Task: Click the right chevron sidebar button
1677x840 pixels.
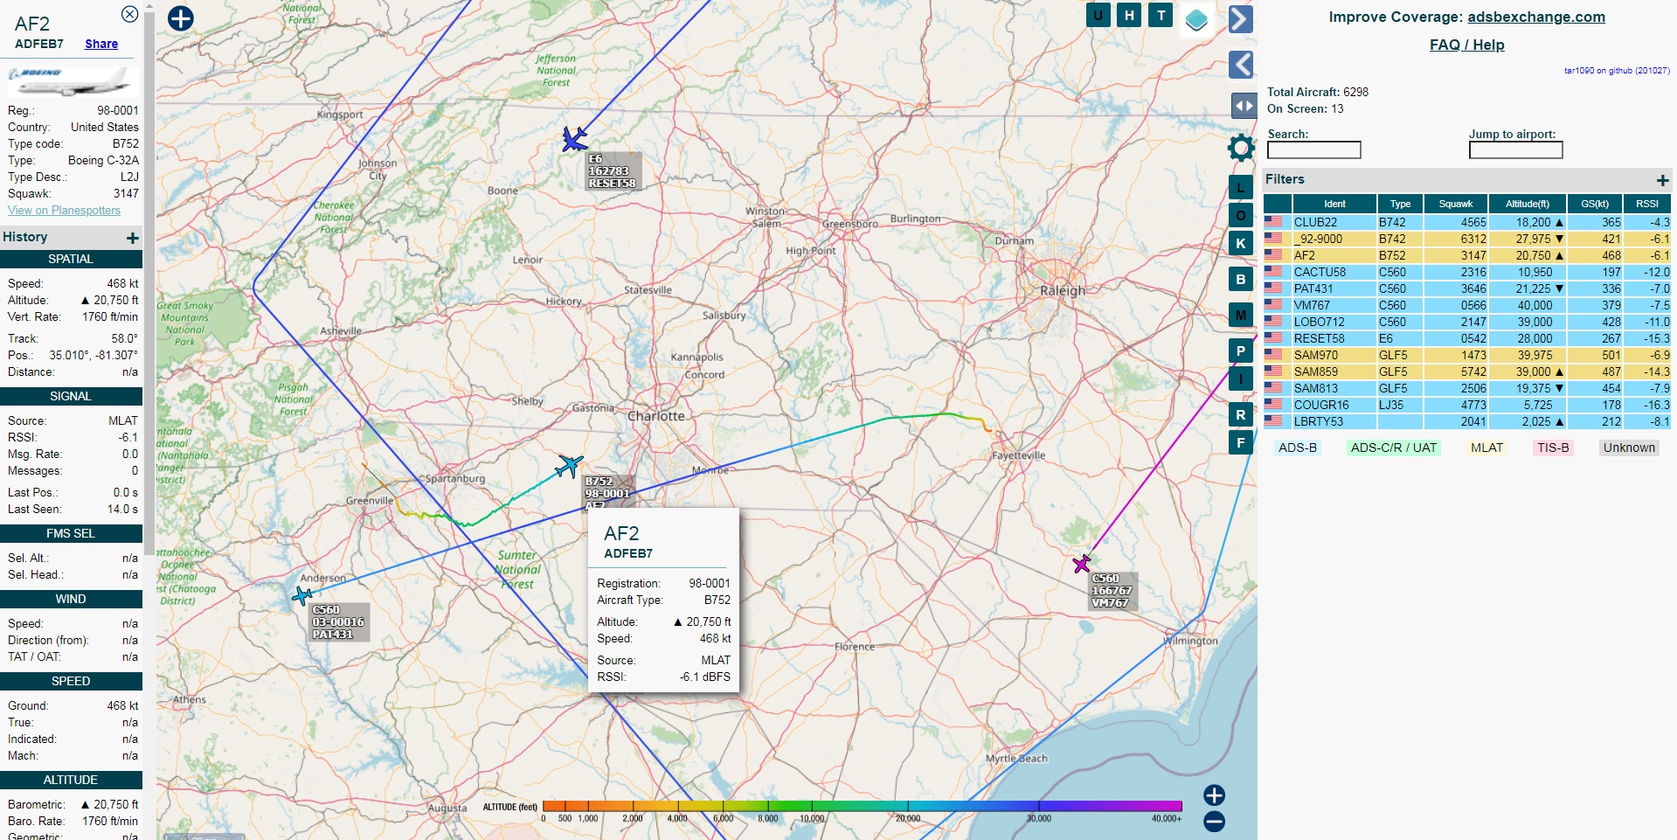Action: (1241, 19)
